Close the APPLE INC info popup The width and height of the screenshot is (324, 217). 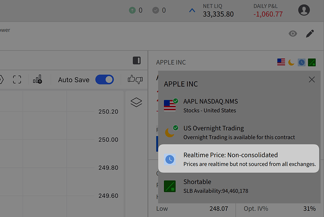point(312,80)
